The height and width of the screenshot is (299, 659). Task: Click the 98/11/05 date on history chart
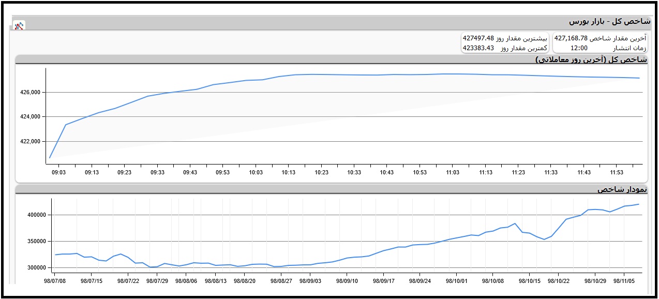click(x=624, y=281)
